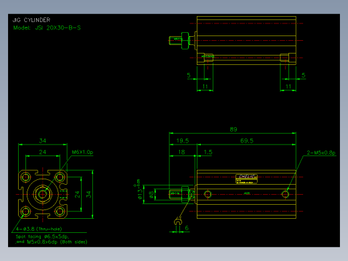Select the left air port circle
Image resolution: width=348 pixels, height=261 pixels.
tap(207, 194)
